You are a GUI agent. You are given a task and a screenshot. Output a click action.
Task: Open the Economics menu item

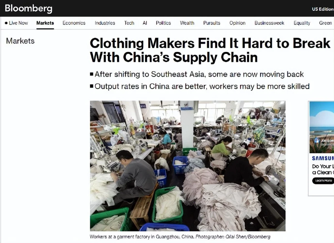pos(74,23)
